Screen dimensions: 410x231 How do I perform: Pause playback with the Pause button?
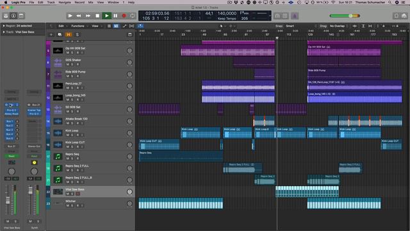click(115, 16)
